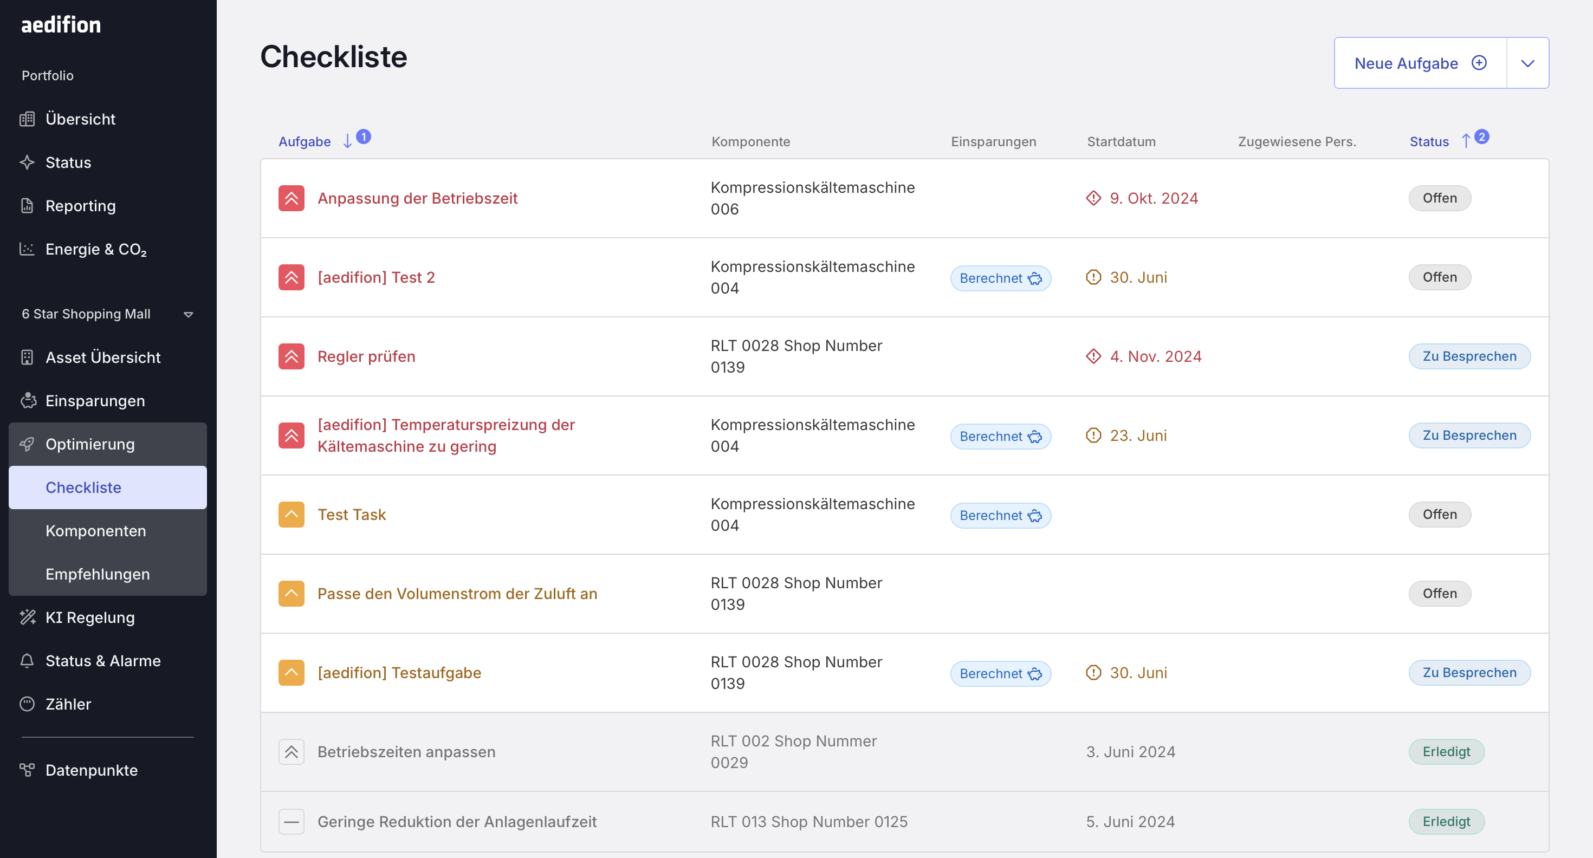This screenshot has width=1593, height=858.
Task: Click the Übersicht building icon in sidebar
Action: tap(27, 119)
